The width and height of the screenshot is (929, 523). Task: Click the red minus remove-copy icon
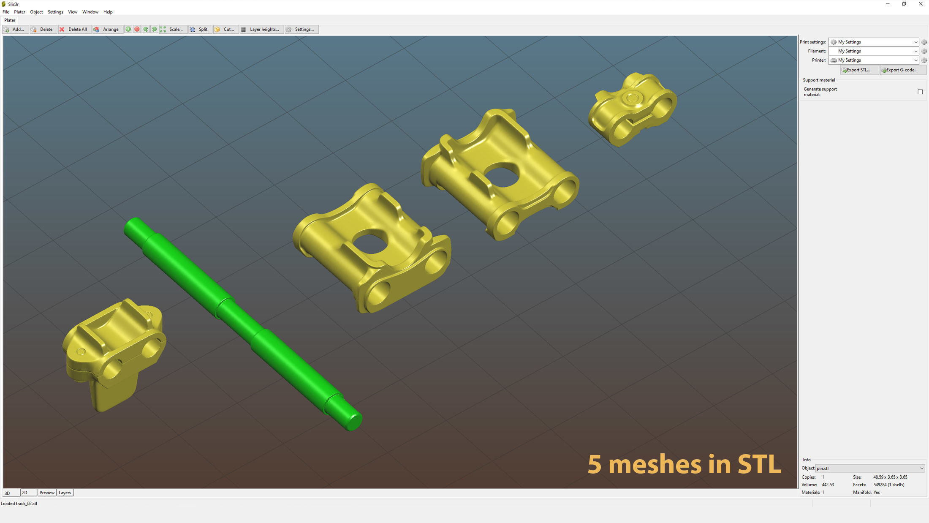[x=137, y=29]
